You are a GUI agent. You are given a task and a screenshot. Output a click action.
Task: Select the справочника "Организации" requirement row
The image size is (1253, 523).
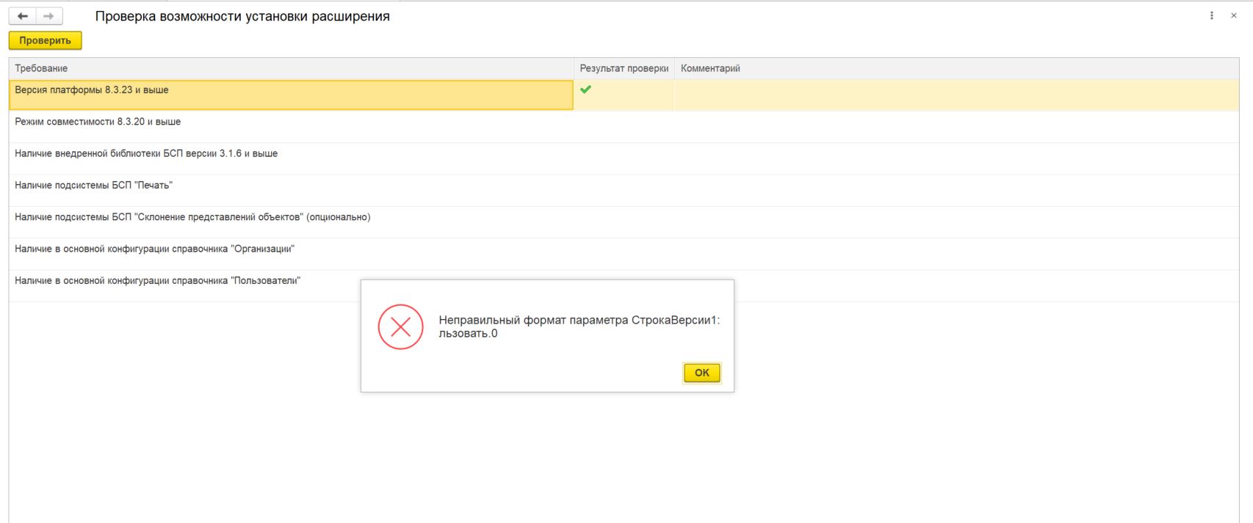coord(154,249)
